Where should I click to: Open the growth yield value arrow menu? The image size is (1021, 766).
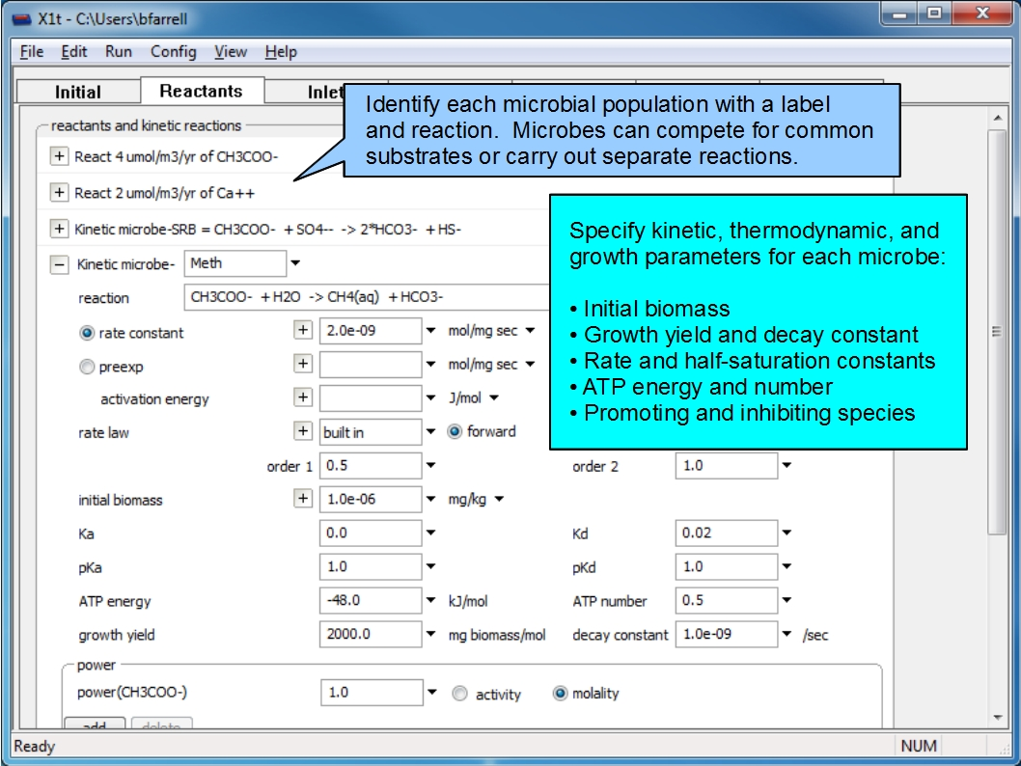431,634
